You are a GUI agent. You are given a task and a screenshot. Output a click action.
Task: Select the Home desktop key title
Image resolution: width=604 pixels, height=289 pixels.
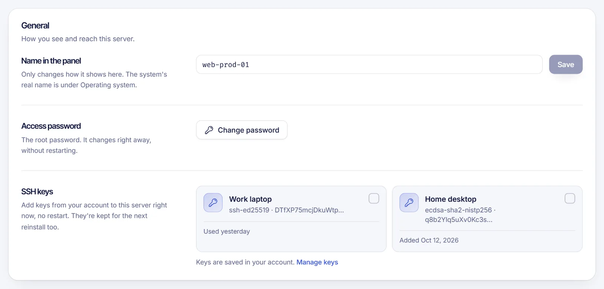pos(450,199)
